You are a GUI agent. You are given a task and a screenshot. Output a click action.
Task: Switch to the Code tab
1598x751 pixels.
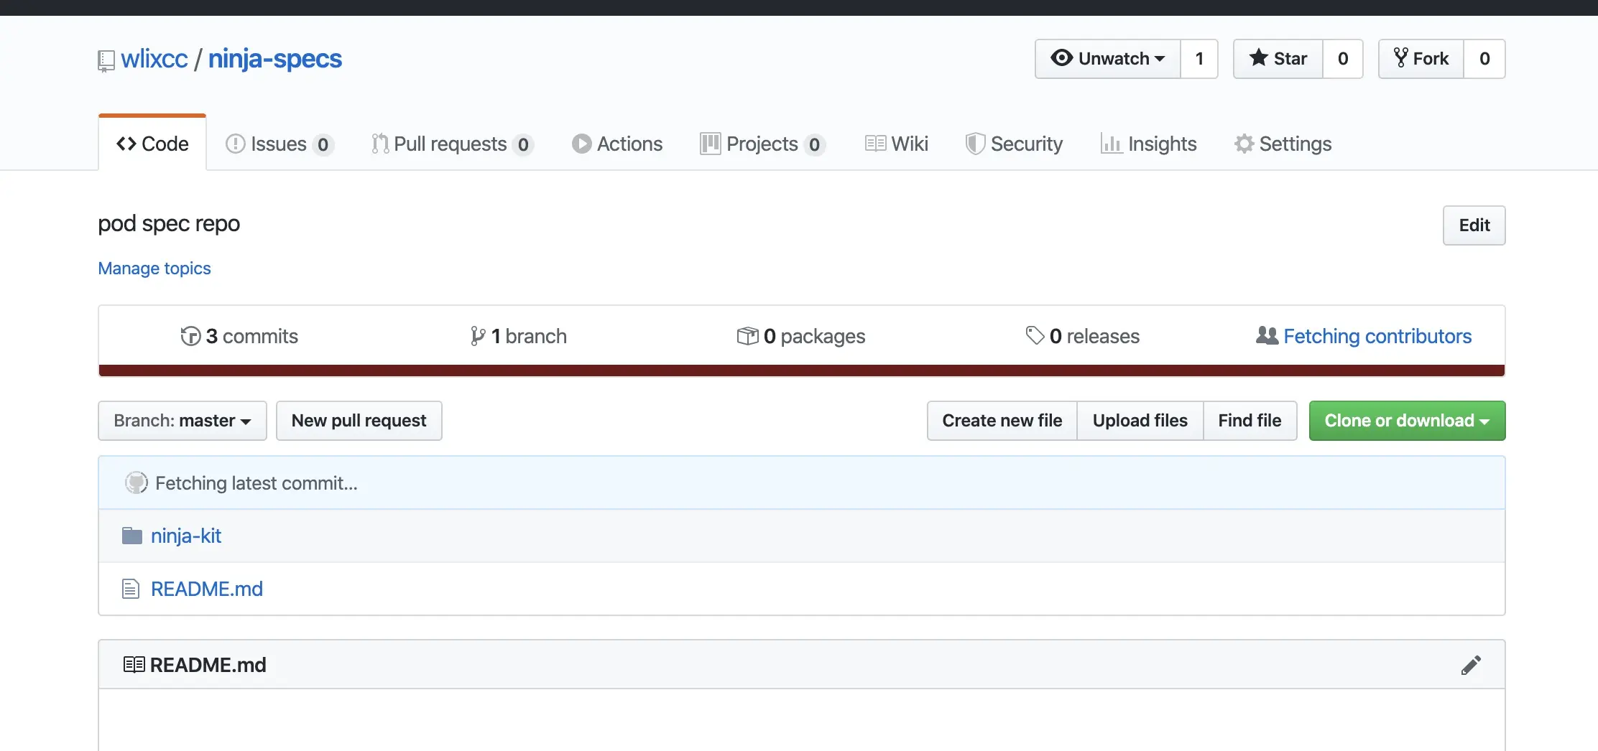152,144
